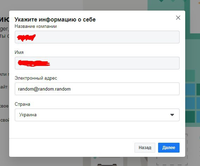
Task: Open the Страна country dropdown
Action: 97,115
